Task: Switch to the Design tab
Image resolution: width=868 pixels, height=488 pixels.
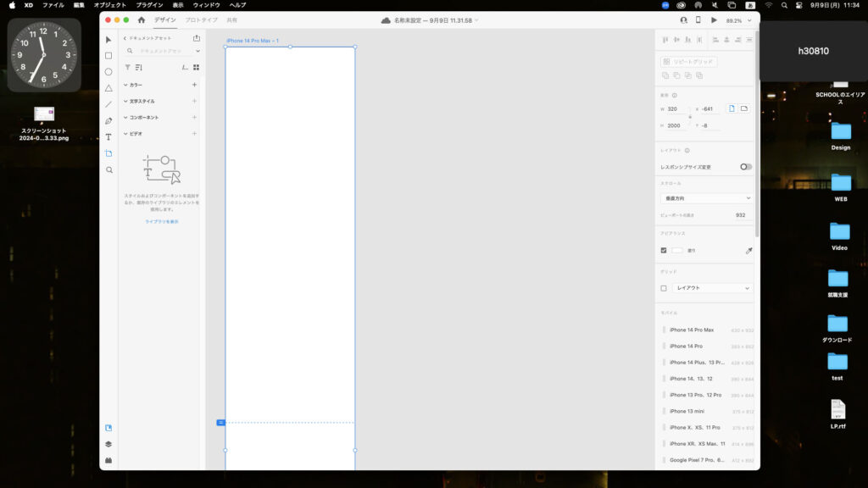Action: [x=165, y=20]
